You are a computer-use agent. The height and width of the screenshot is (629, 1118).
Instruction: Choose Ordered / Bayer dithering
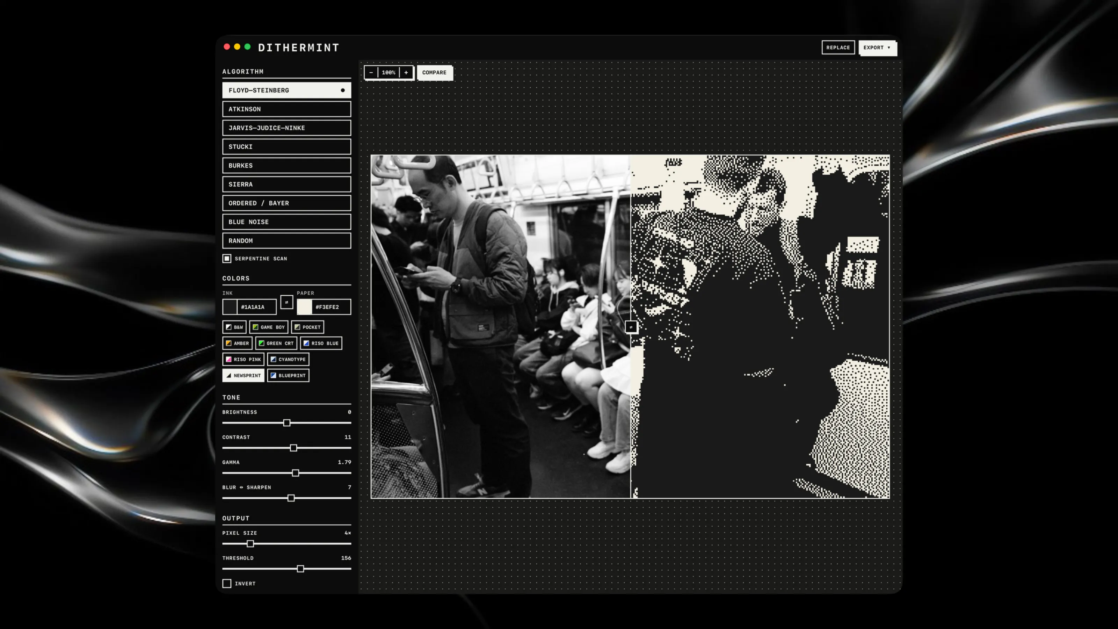coord(286,203)
